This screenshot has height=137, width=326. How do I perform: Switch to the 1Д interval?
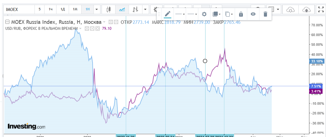(x=62, y=9)
